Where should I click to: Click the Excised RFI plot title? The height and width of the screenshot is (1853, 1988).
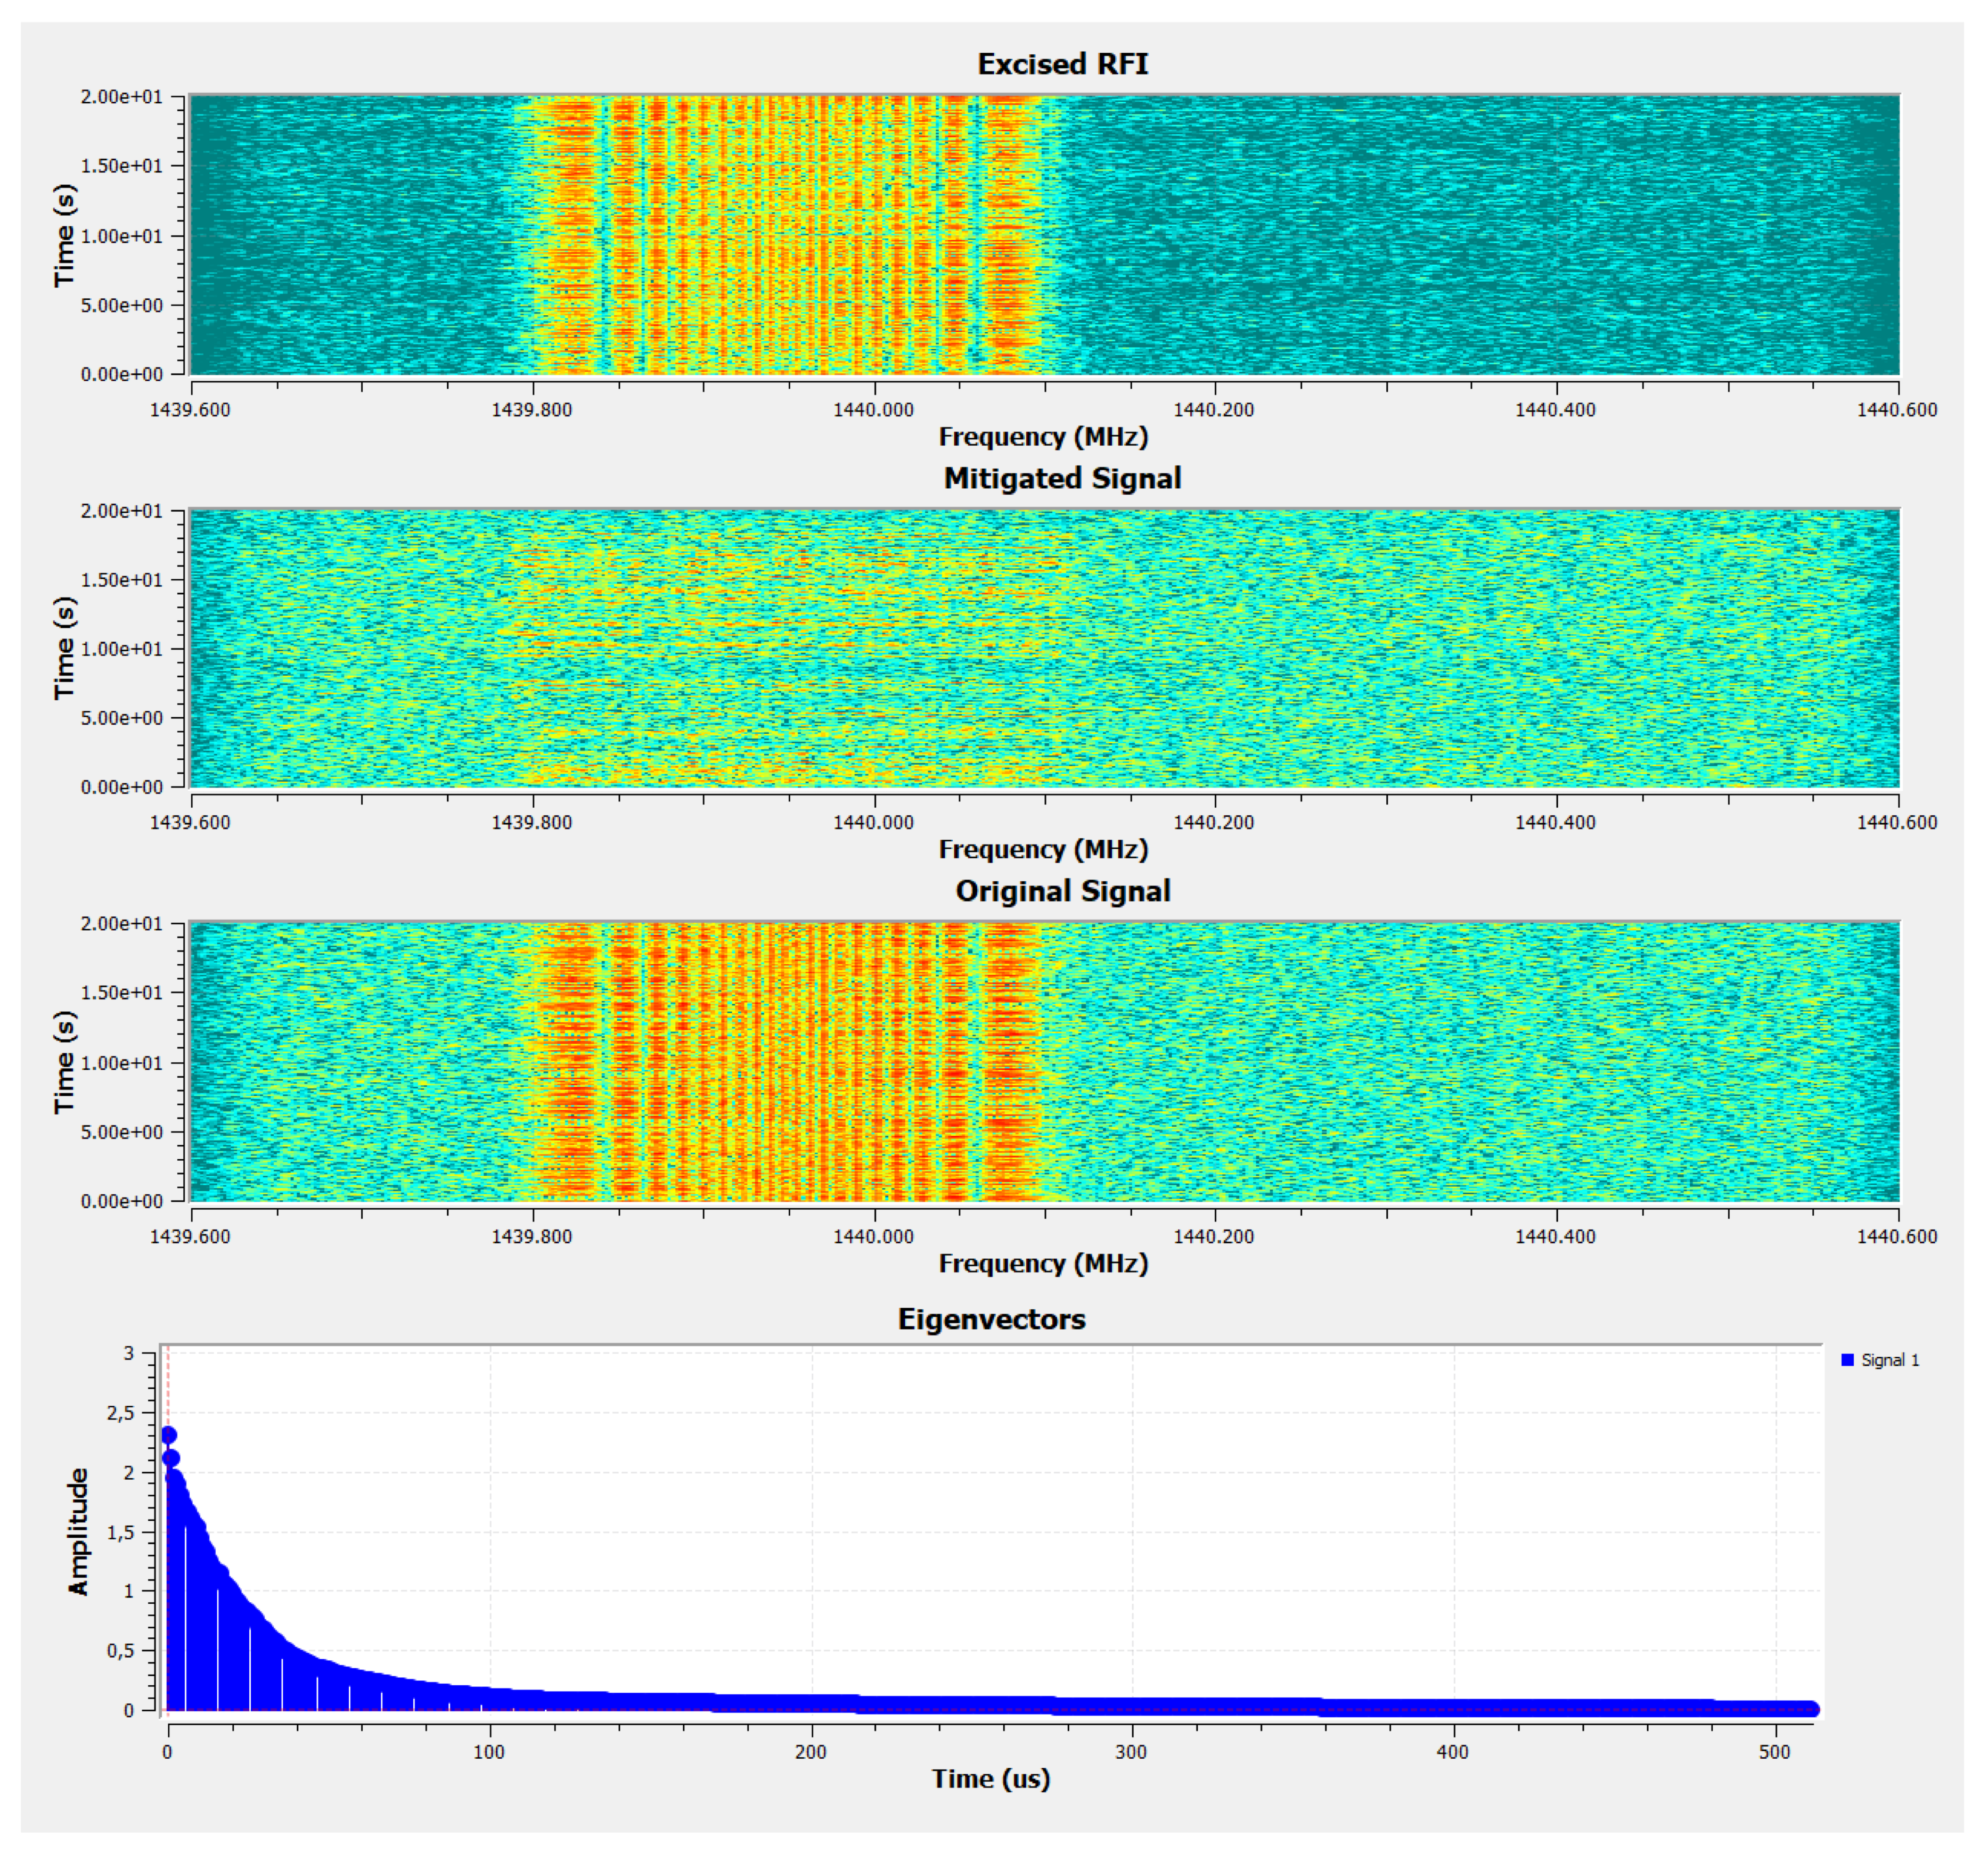point(1062,64)
